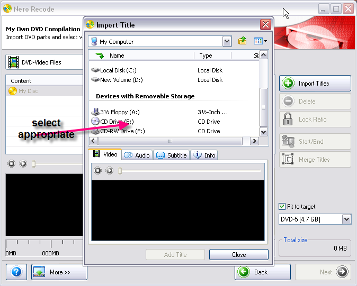Viewport: 357px width, 286px height.
Task: Click 'CD Drive' type cell of CD-RW row
Action: click(209, 131)
